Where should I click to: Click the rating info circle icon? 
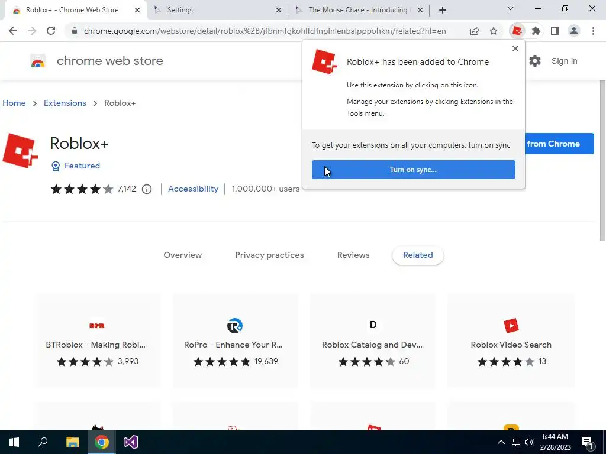[x=147, y=189]
